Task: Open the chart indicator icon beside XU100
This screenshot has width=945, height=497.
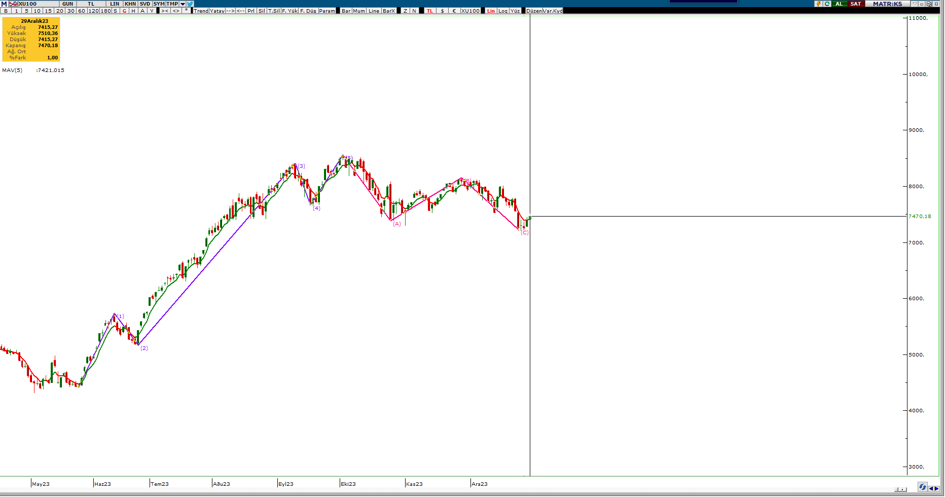Action: pyautogui.click(x=13, y=4)
